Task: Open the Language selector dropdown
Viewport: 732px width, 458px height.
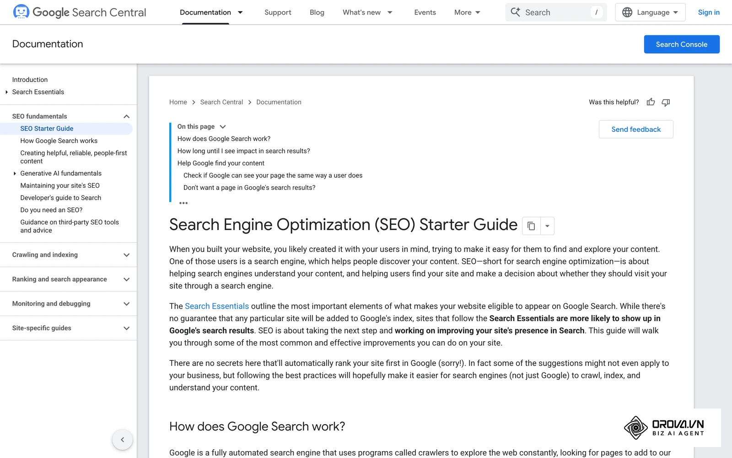Action: click(650, 12)
